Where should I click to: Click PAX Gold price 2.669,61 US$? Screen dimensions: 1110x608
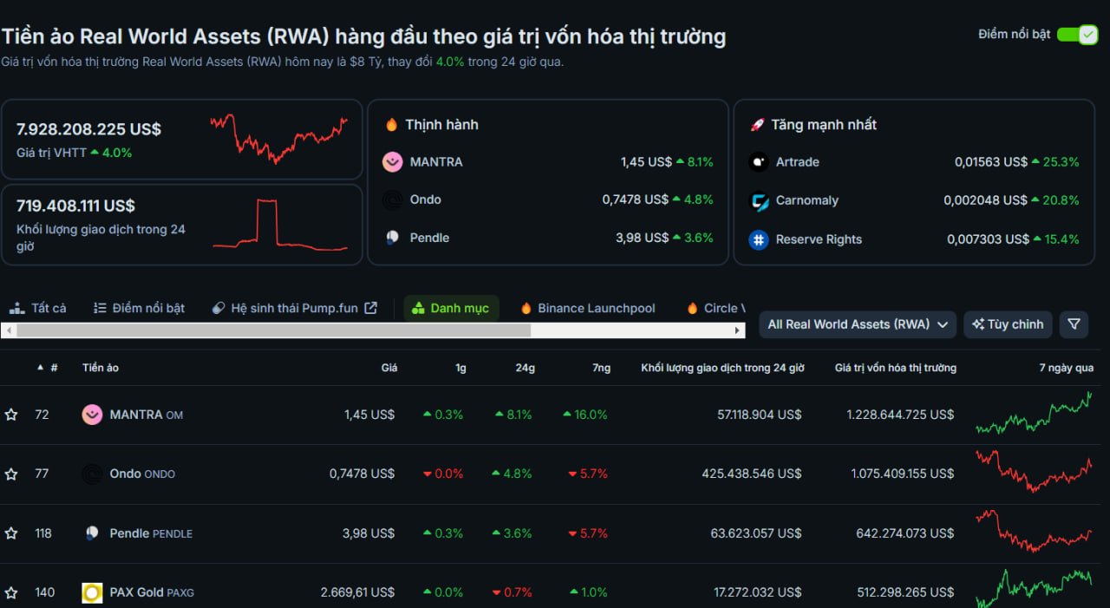coord(357,592)
